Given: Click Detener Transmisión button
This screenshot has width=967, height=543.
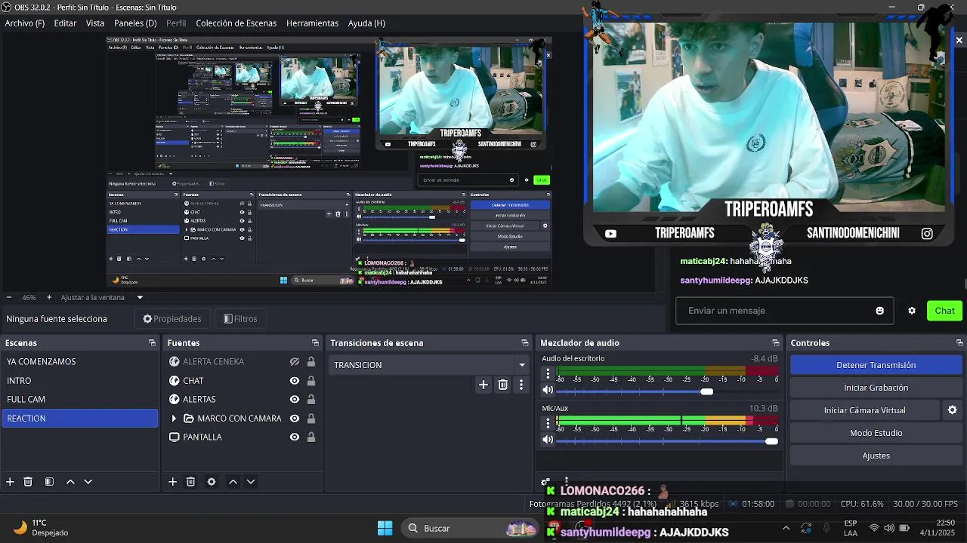Looking at the screenshot, I should pyautogui.click(x=876, y=365).
